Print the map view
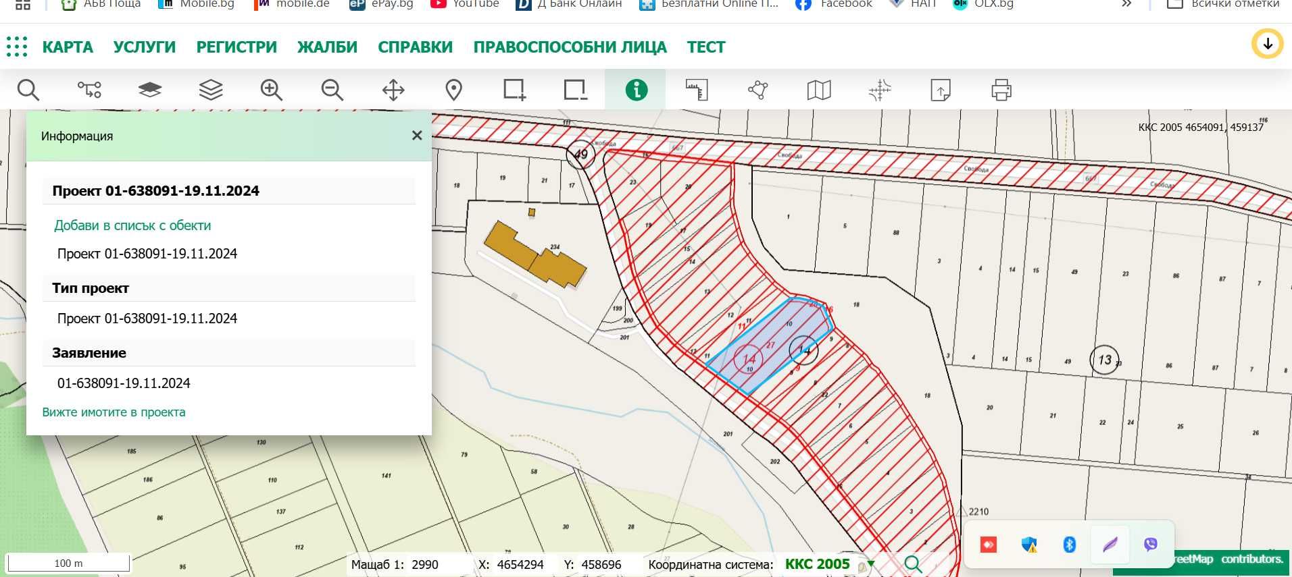 [x=1001, y=90]
